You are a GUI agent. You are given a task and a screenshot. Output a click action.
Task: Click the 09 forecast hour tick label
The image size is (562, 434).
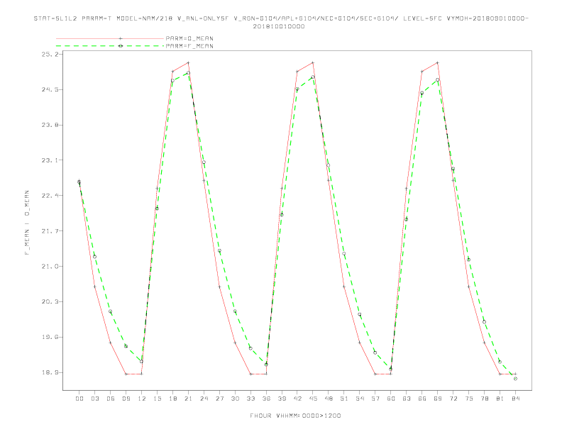(126, 399)
